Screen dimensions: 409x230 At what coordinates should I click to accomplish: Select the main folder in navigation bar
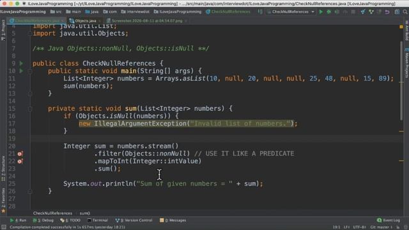pos(73,11)
